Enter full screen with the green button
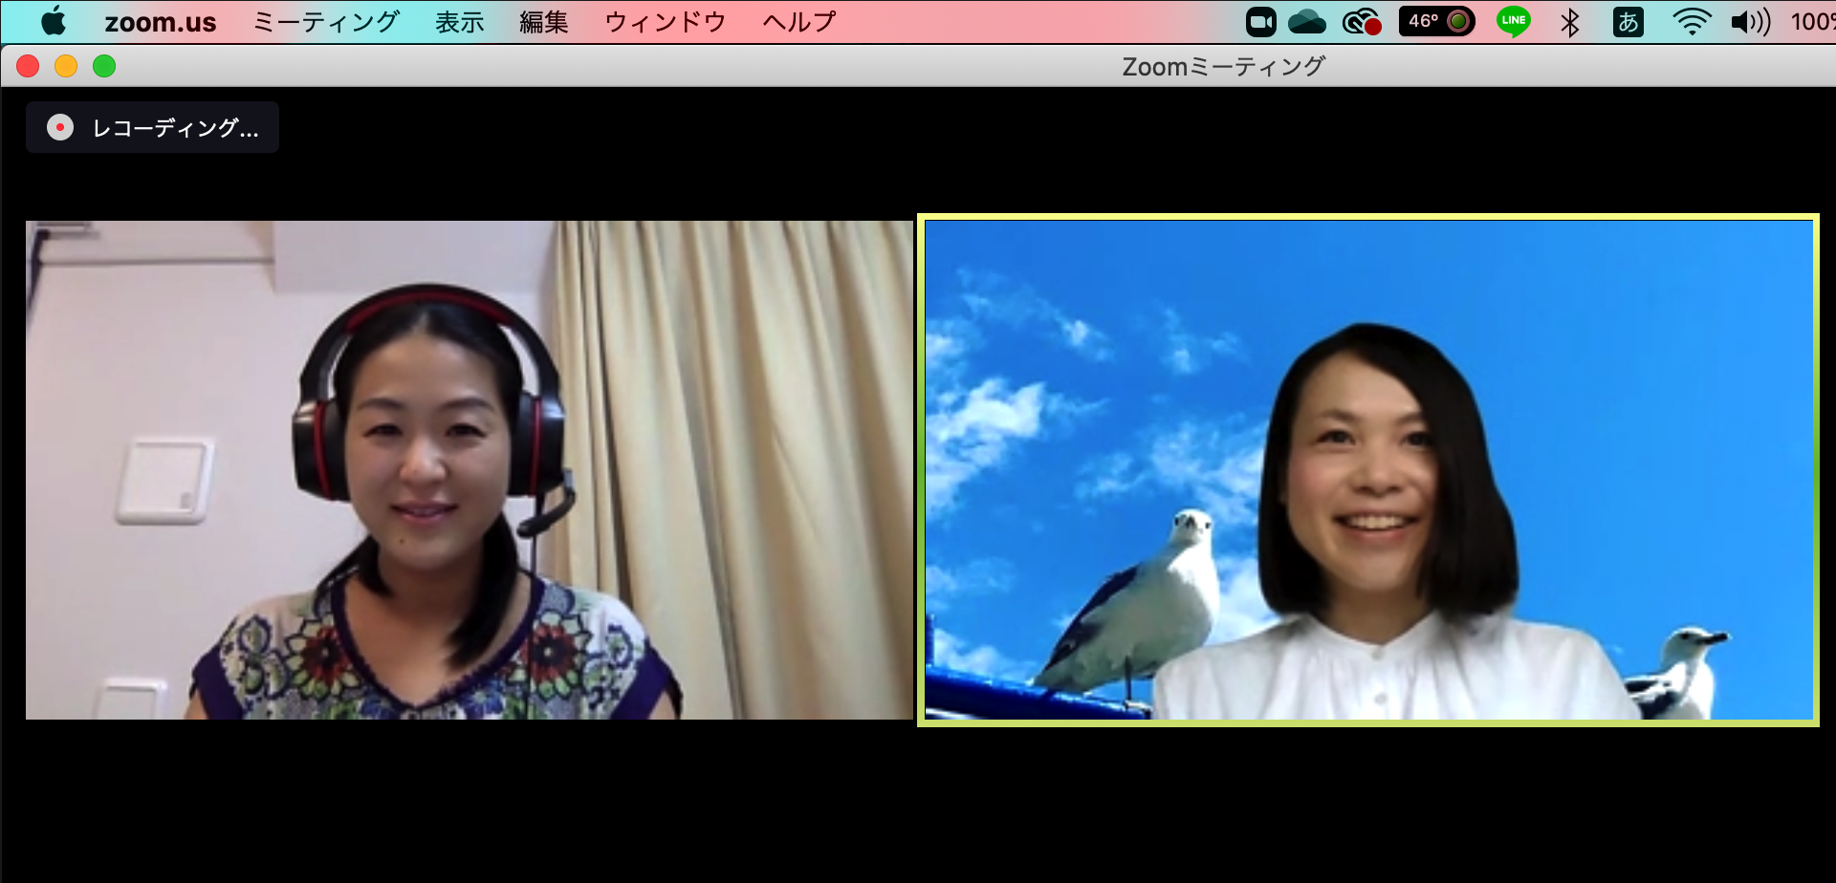 (104, 66)
